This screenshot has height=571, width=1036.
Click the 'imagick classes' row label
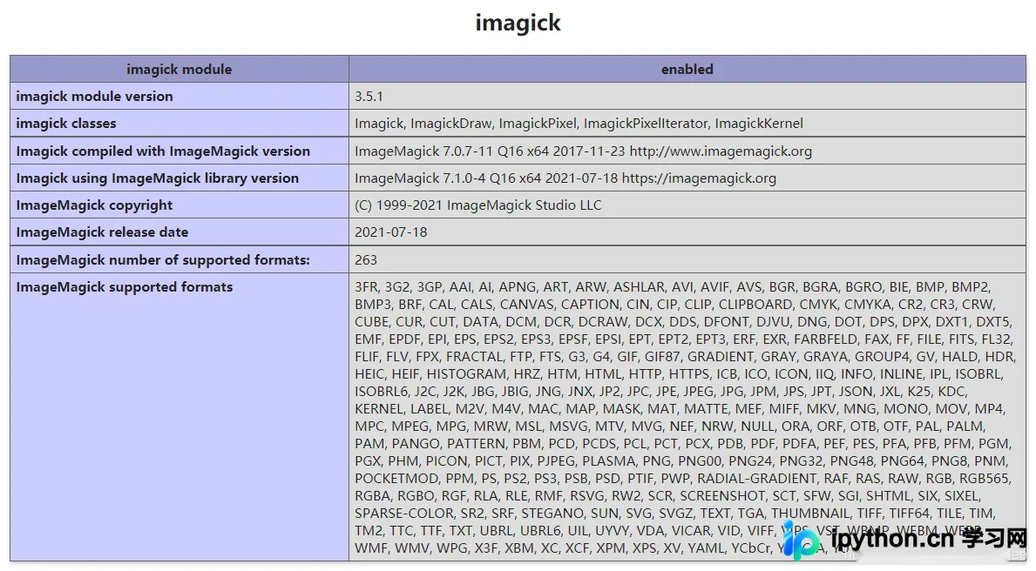(66, 124)
